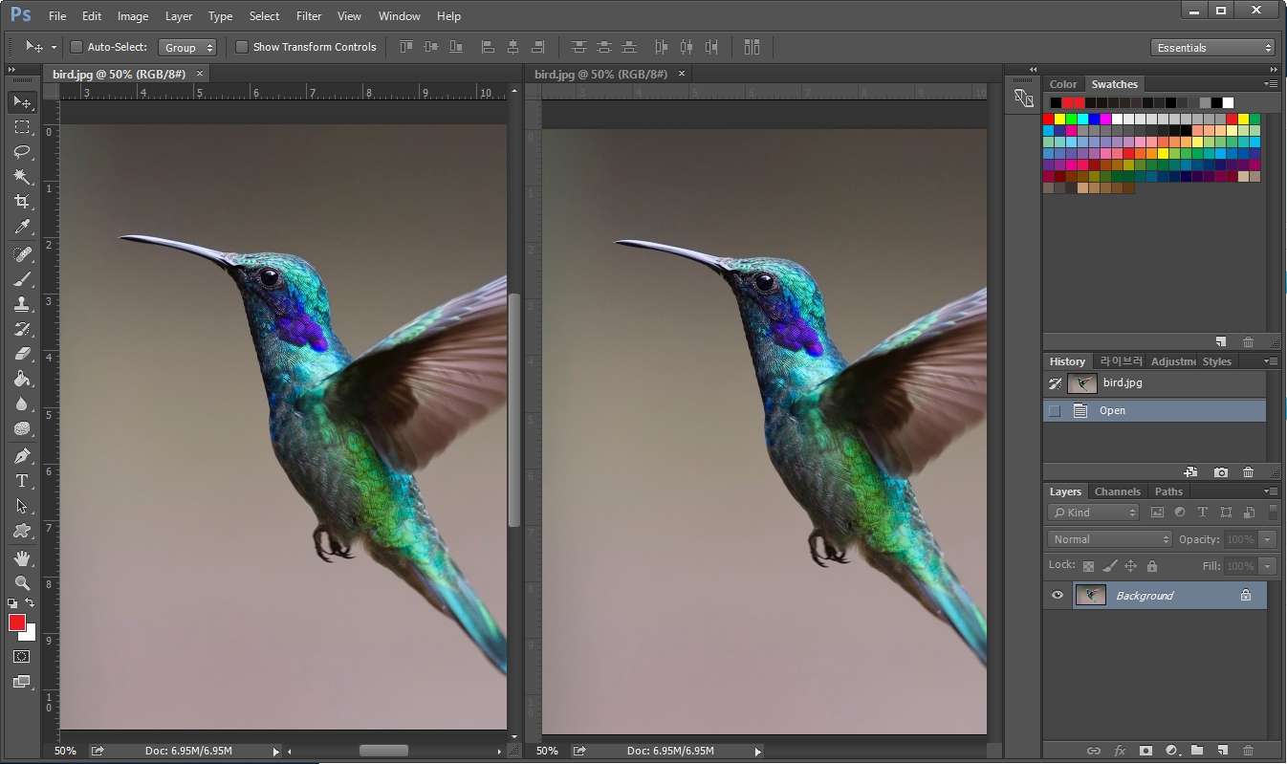The height and width of the screenshot is (764, 1287).
Task: Open the Opacity slider dropdown arrow
Action: tap(1268, 539)
